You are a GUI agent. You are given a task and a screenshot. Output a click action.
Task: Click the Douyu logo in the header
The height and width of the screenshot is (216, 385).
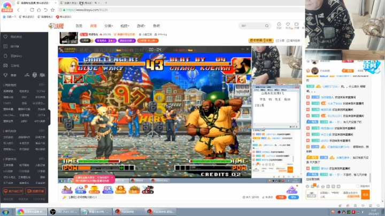point(56,26)
